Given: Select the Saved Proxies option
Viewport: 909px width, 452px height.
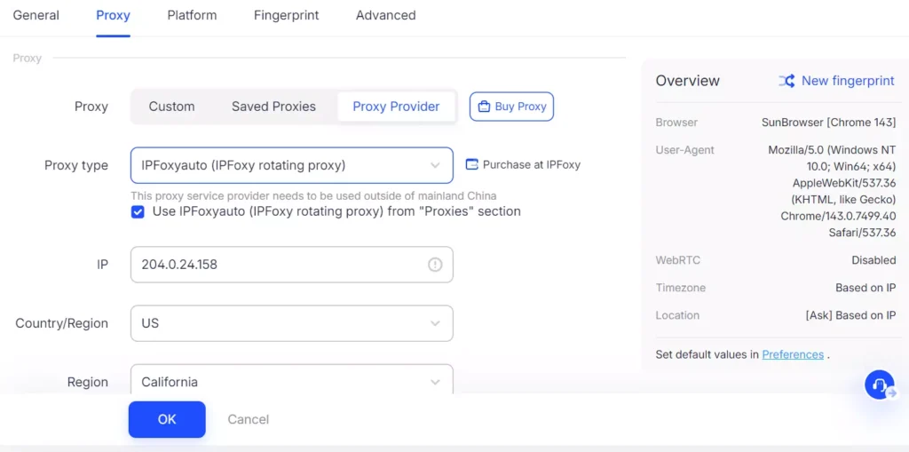Looking at the screenshot, I should 273,107.
